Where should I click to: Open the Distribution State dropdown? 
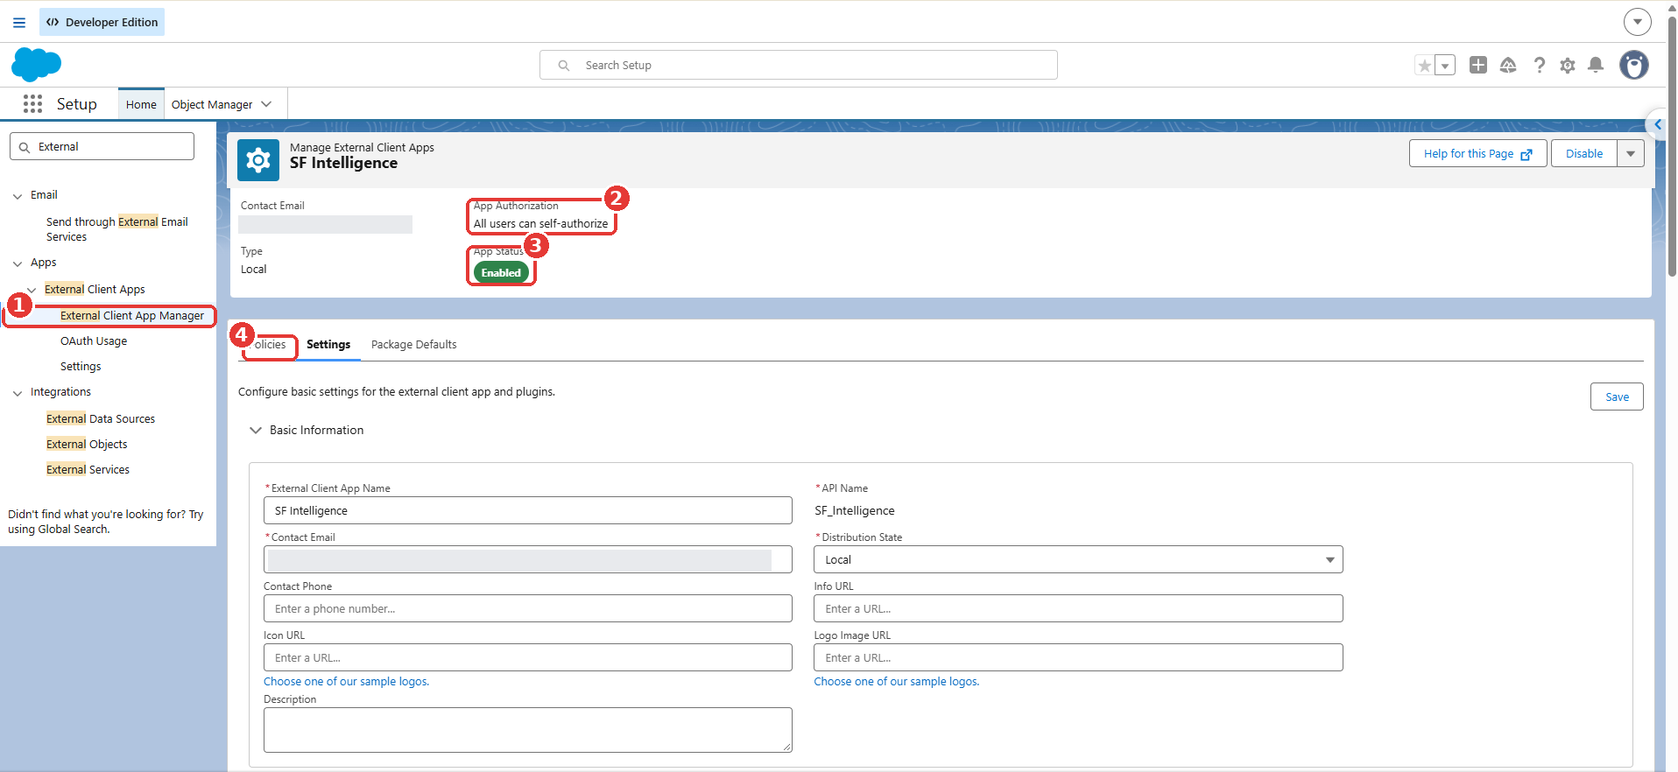(x=1078, y=559)
